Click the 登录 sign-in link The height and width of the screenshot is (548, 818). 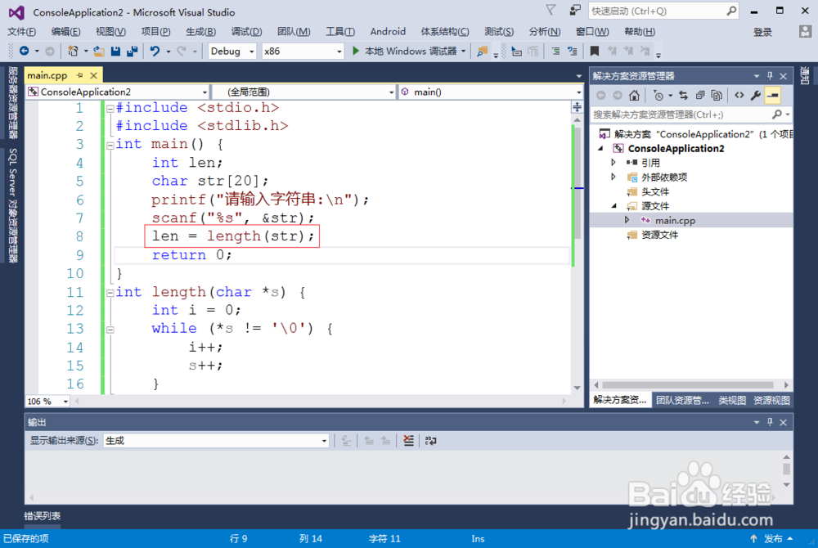click(x=762, y=33)
